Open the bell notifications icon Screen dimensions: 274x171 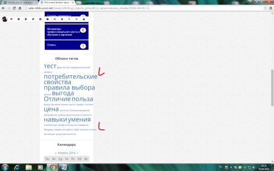[62, 19]
